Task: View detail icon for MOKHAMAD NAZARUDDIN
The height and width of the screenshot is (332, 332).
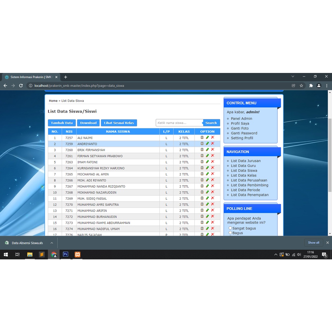Action: (x=202, y=192)
